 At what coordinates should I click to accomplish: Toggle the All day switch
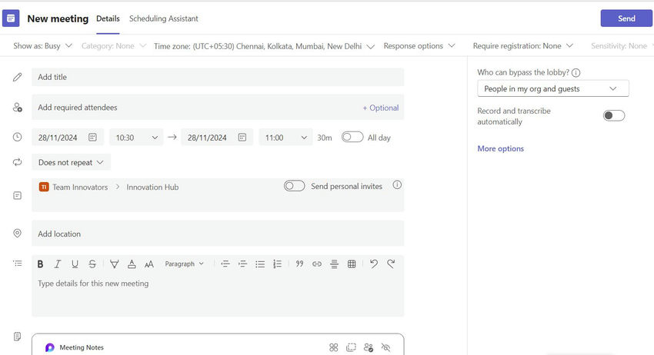click(x=352, y=137)
